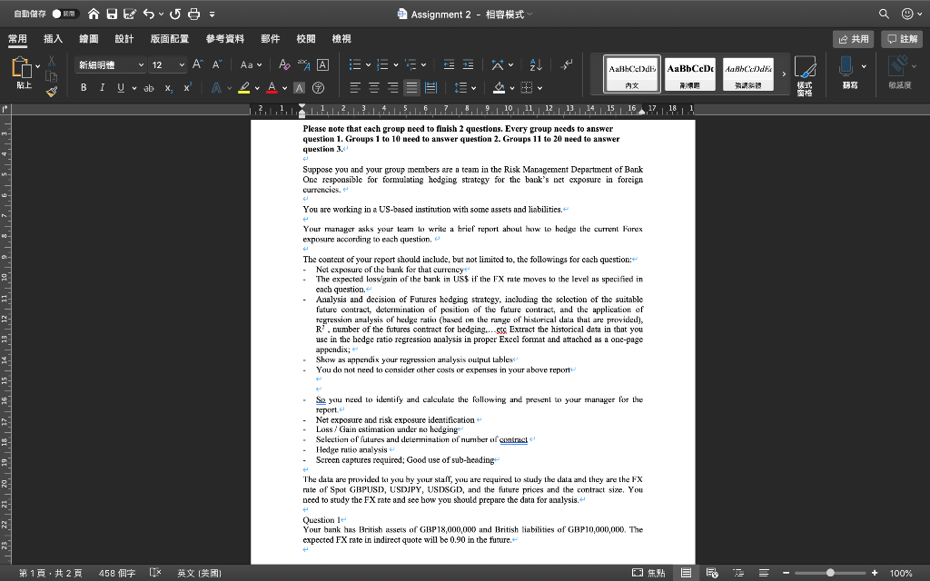This screenshot has height=581, width=930.
Task: Open the font color dropdown arrow
Action: (x=284, y=88)
